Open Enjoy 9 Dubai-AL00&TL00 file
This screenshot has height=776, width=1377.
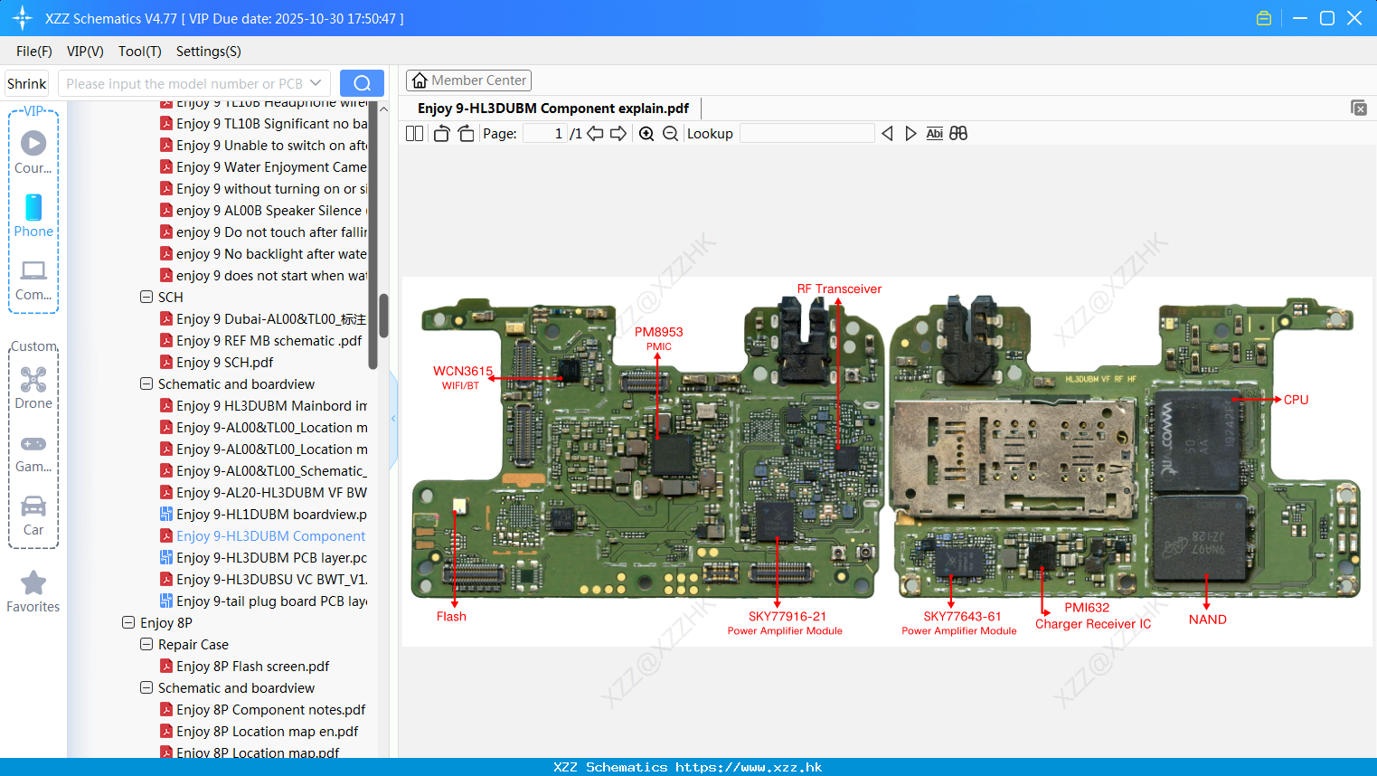click(263, 318)
